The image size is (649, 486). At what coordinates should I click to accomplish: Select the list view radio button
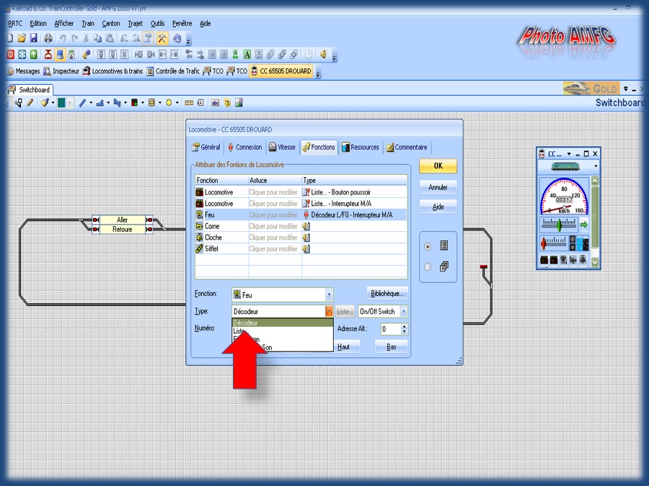[x=428, y=246]
